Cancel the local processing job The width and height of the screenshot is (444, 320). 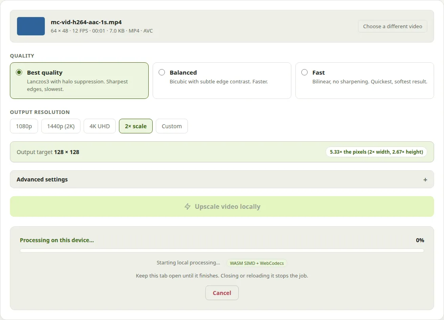222,293
